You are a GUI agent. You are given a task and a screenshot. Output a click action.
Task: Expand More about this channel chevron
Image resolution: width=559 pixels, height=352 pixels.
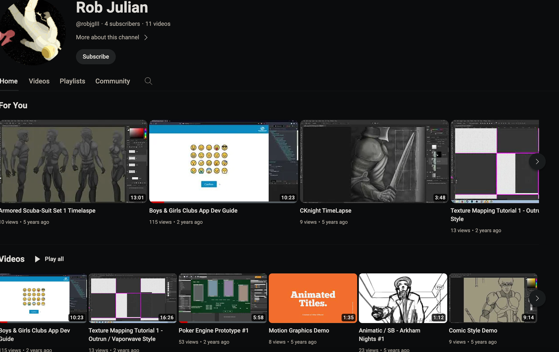[x=146, y=37]
